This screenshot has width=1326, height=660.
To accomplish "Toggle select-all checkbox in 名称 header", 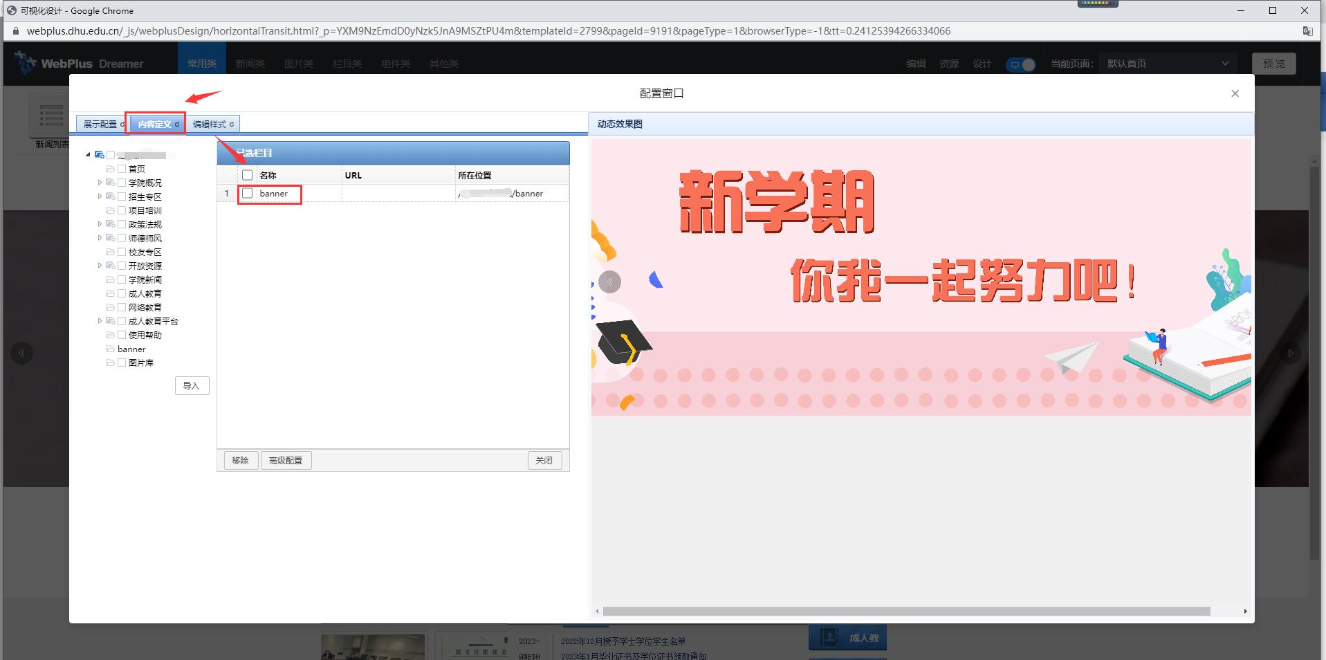I will pos(248,175).
